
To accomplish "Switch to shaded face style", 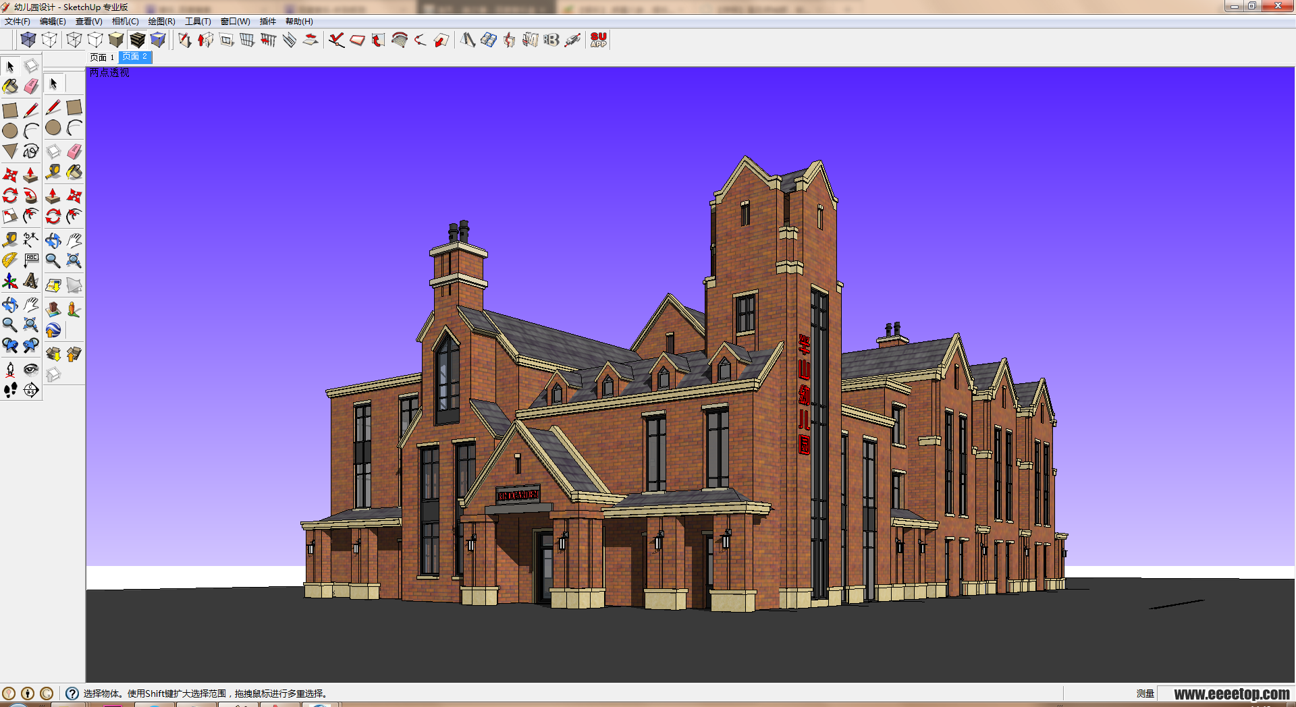I will click(x=116, y=40).
